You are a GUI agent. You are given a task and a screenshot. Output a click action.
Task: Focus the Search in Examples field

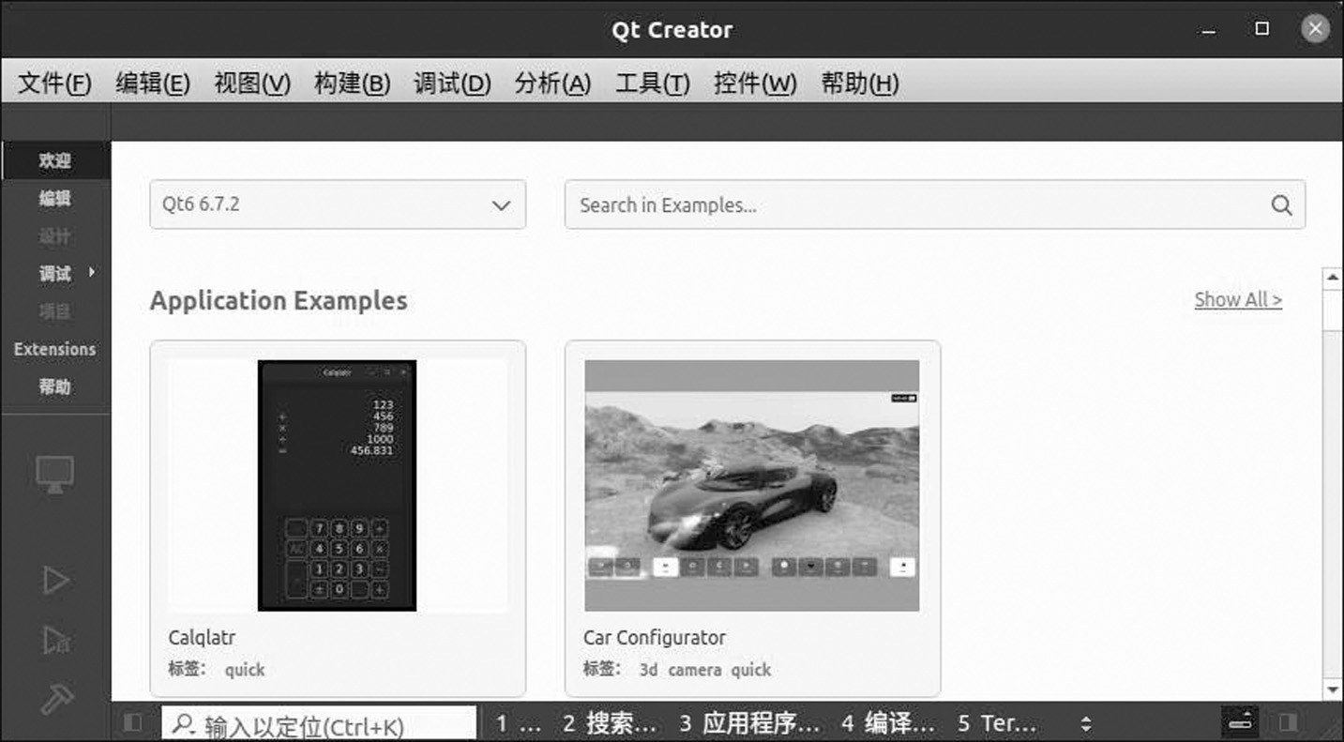934,204
